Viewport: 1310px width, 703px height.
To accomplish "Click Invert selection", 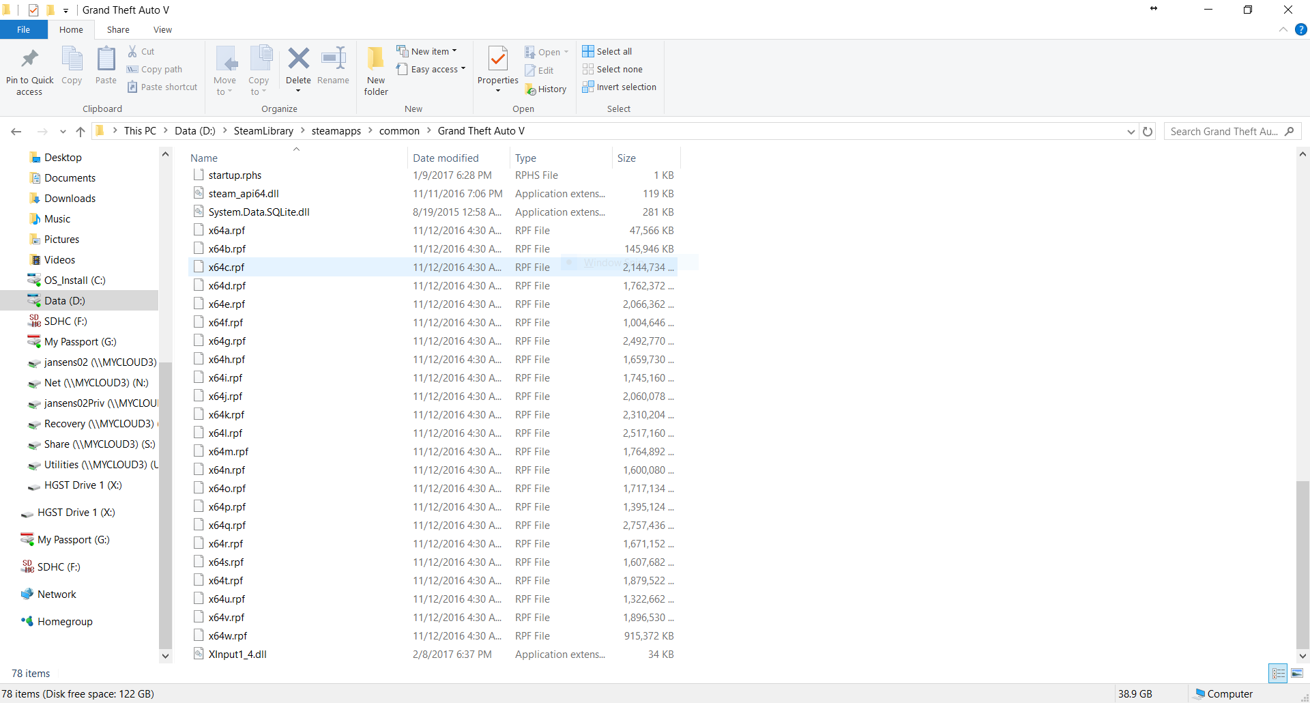I will click(x=620, y=87).
